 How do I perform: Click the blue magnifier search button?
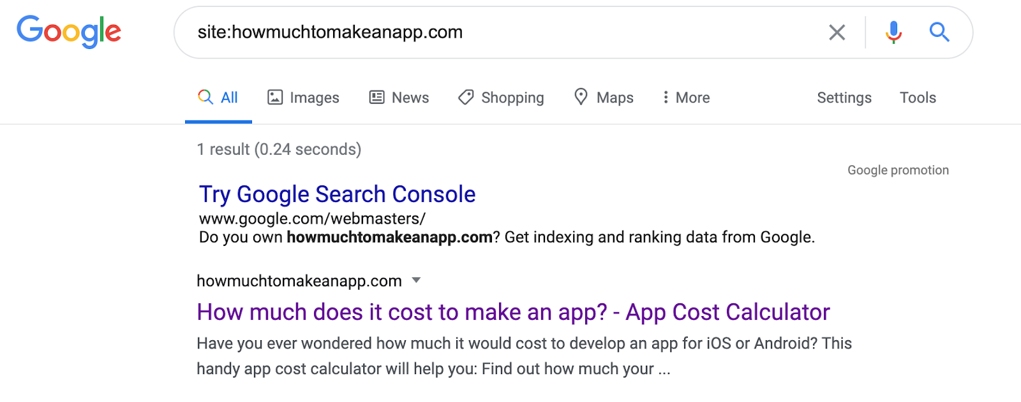coord(939,32)
